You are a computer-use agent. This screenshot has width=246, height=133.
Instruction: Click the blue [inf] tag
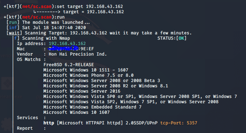(x=13, y=28)
